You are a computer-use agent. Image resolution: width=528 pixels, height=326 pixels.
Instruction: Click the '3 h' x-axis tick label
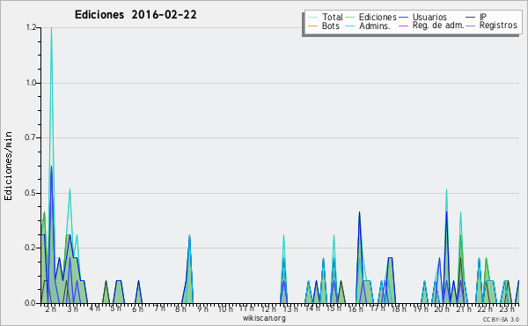(72, 309)
